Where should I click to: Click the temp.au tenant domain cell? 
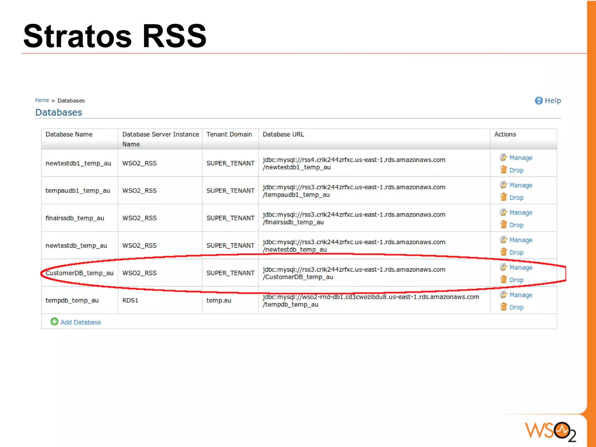(230, 300)
